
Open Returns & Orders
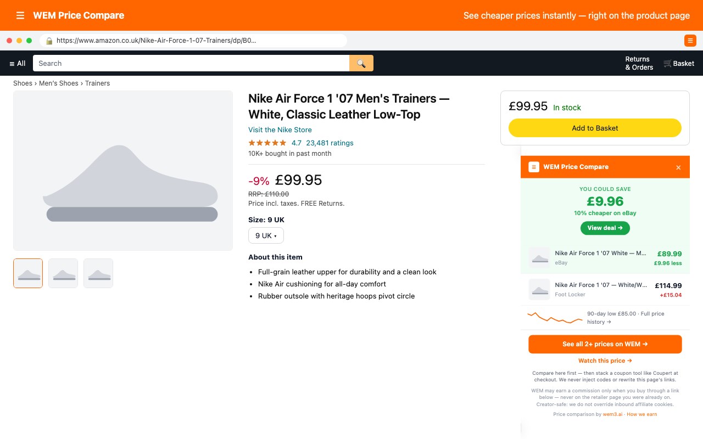point(639,63)
